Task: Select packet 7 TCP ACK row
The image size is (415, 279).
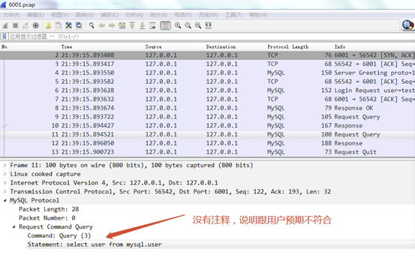Action: pyautogui.click(x=207, y=99)
